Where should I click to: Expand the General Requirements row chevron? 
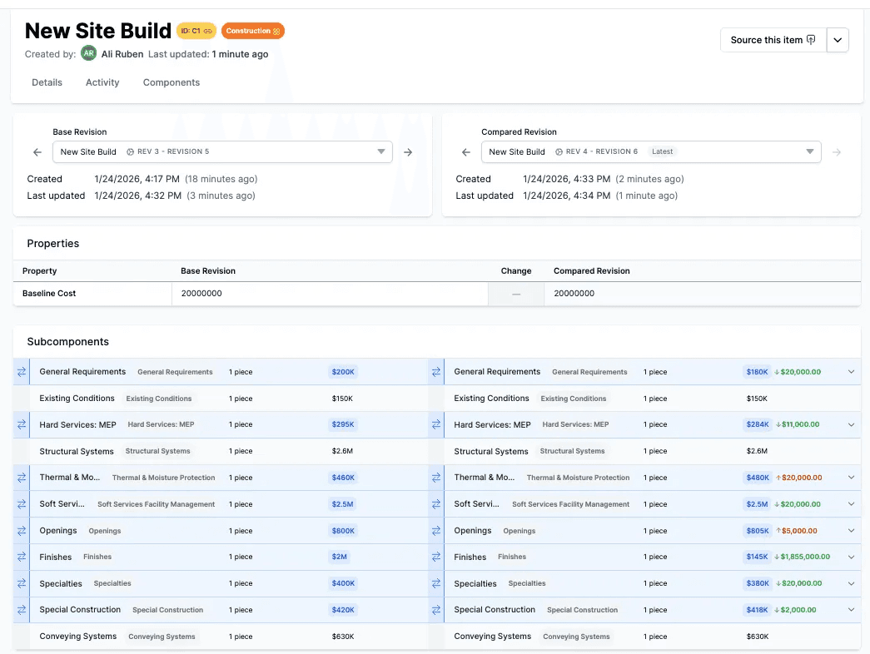click(851, 372)
